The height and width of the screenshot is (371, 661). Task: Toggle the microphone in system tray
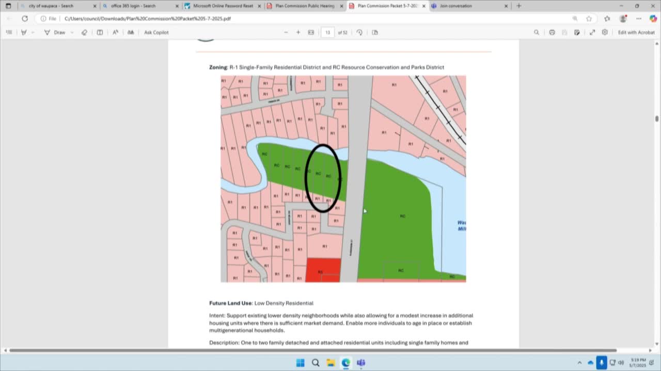pos(601,362)
